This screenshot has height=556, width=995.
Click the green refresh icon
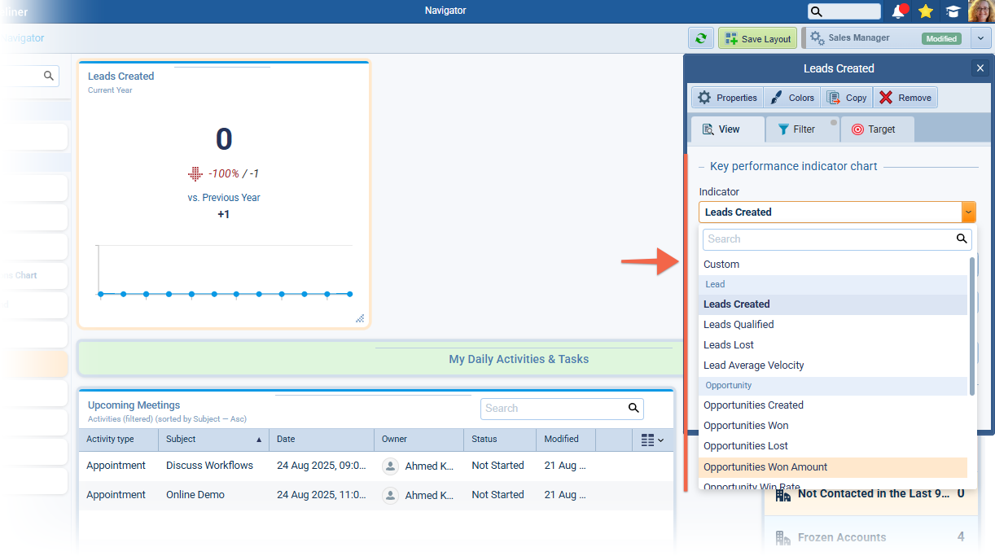(x=700, y=38)
